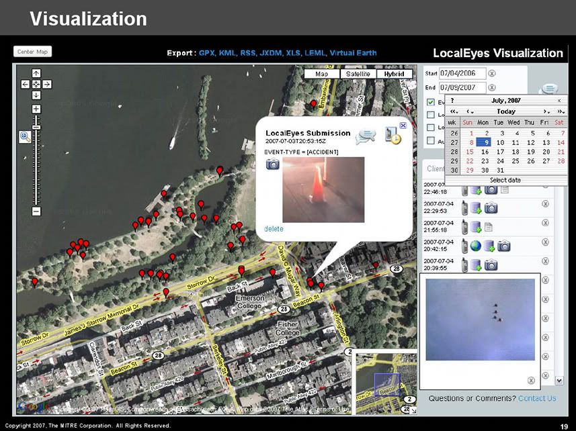The height and width of the screenshot is (431, 576).
Task: Tick the second filter checkbox
Action: [x=431, y=115]
